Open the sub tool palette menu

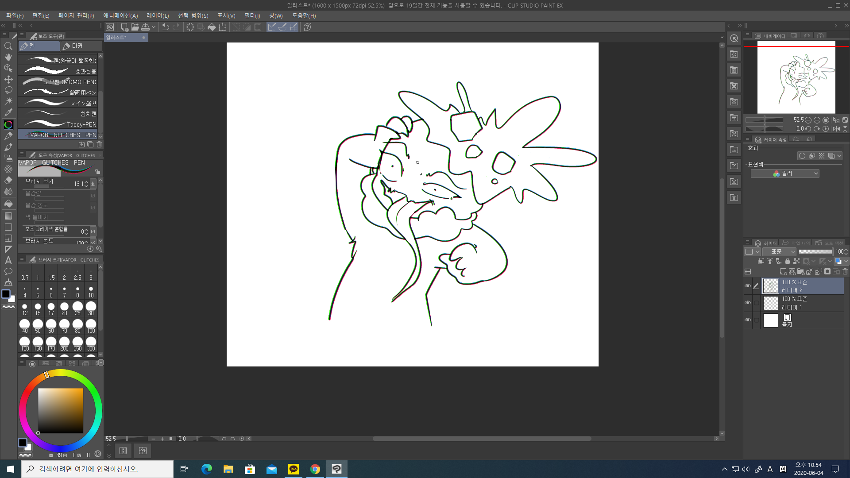[x=22, y=35]
